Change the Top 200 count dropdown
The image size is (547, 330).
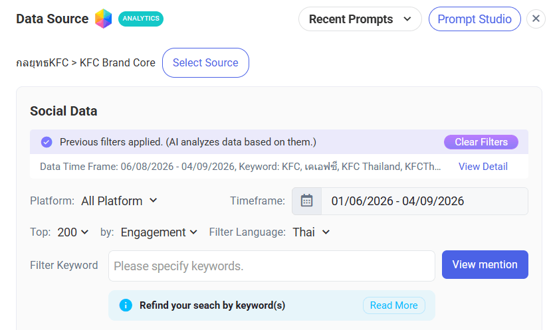[73, 232]
